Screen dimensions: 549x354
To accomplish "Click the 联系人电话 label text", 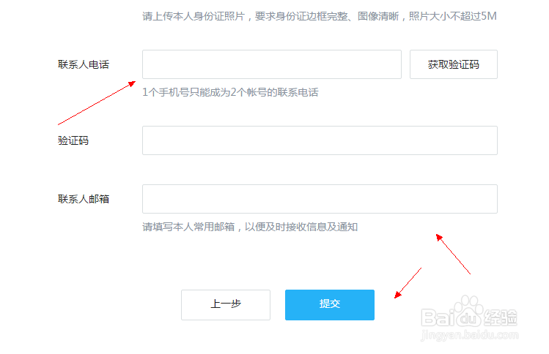I will click(x=84, y=64).
